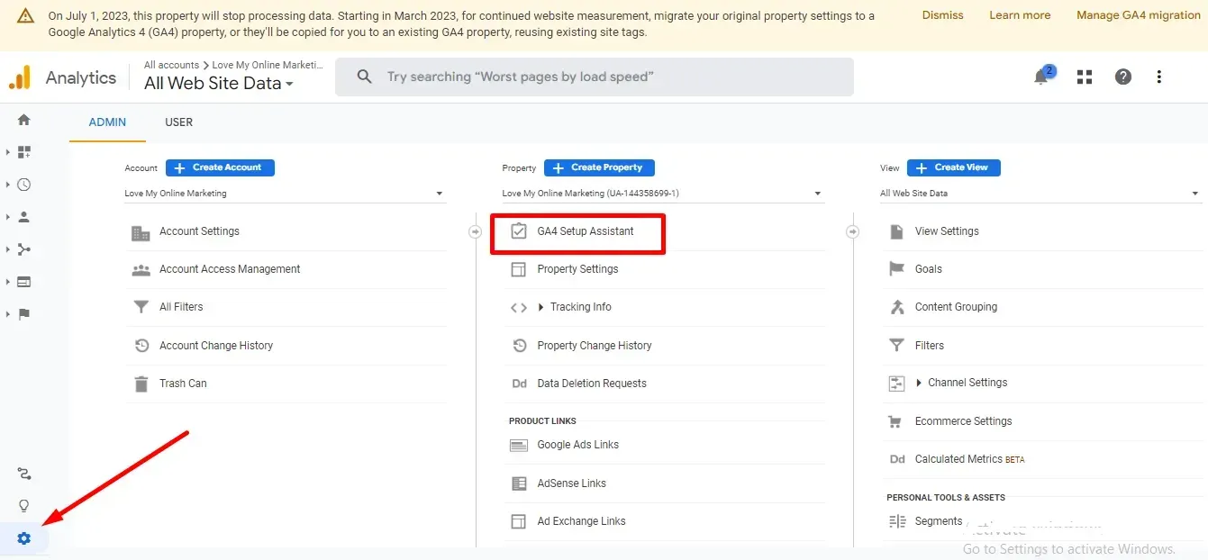Click the Account Access Management people icon
Viewport: 1208px width, 560px height.
tap(141, 270)
